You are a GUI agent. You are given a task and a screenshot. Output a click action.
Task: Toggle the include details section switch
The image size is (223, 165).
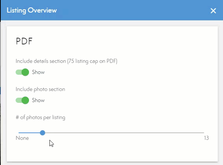coord(23,72)
